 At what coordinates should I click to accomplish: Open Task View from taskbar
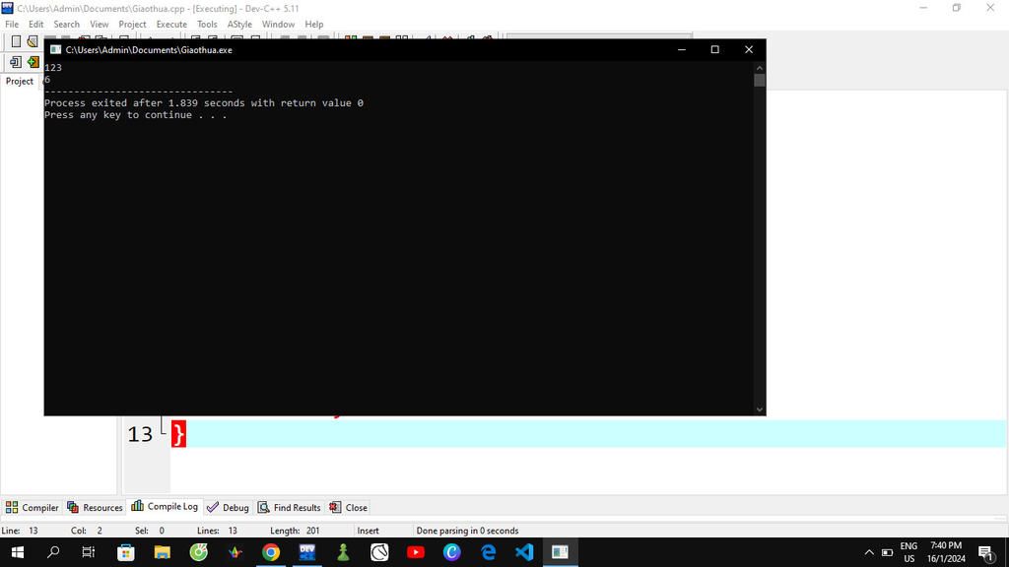[x=88, y=552]
